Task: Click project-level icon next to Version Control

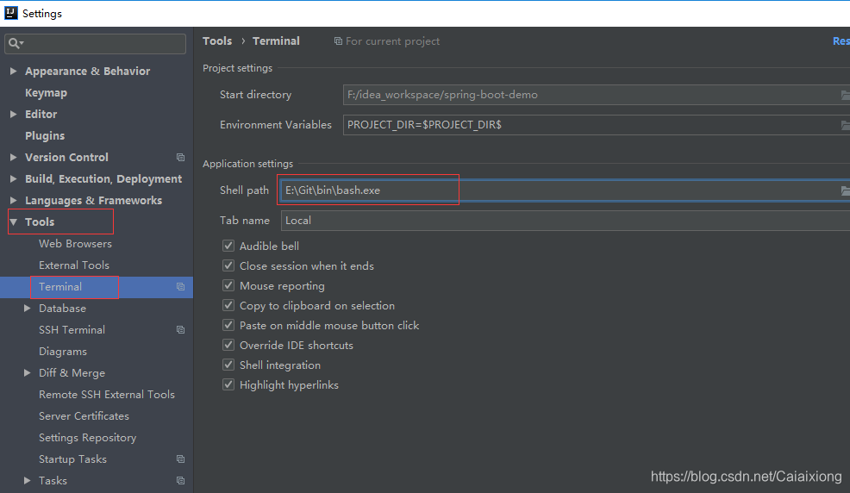Action: pos(180,157)
